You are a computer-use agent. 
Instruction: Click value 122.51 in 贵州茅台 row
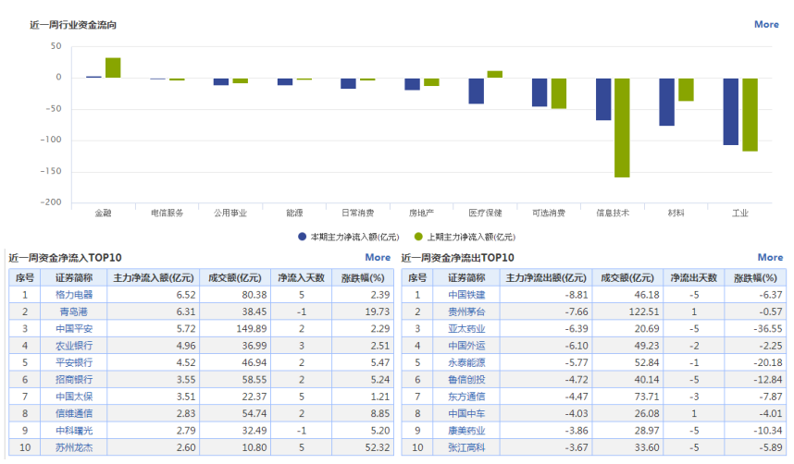pos(644,311)
